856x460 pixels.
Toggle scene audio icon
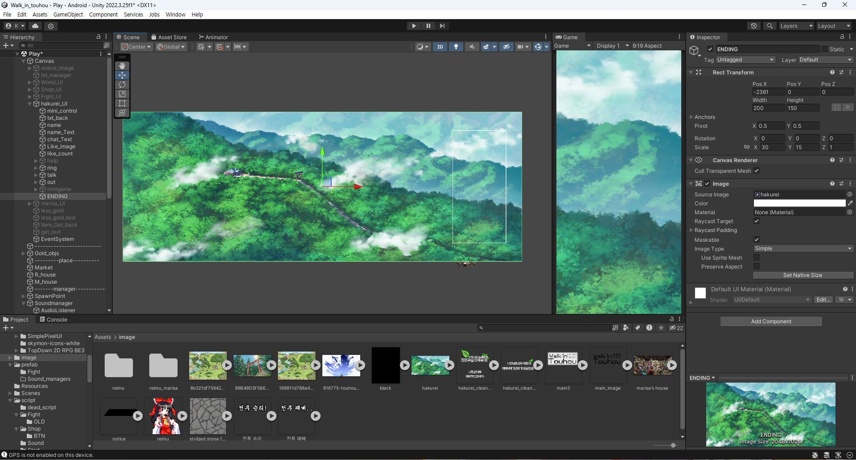472,47
